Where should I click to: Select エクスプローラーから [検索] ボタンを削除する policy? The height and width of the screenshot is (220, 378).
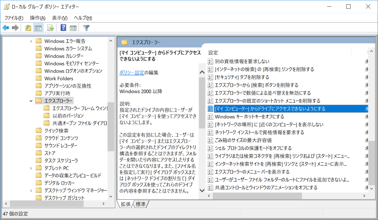[x=257, y=85]
